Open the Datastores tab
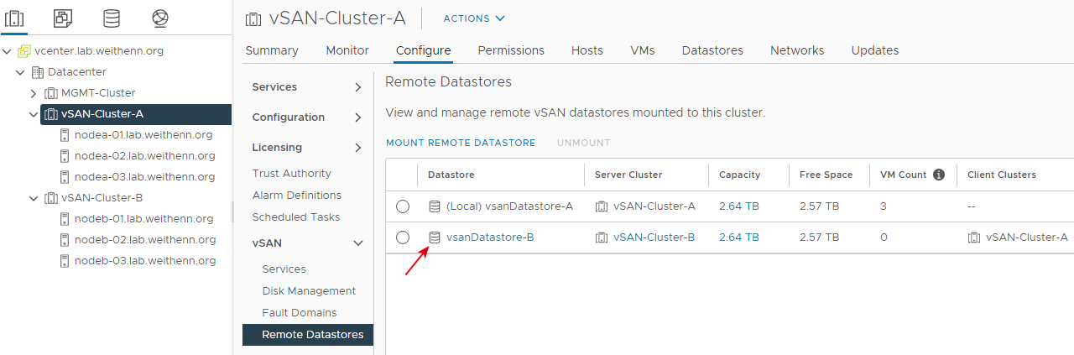Viewport: 1074px width, 355px height. point(712,50)
